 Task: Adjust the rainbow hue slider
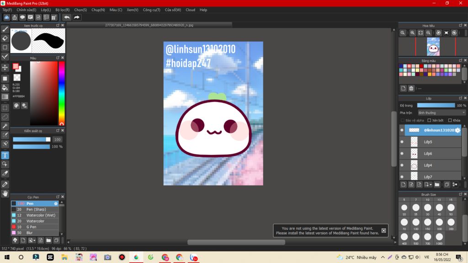[x=62, y=93]
